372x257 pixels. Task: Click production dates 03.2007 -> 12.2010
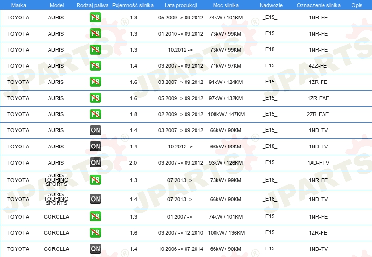point(181,233)
